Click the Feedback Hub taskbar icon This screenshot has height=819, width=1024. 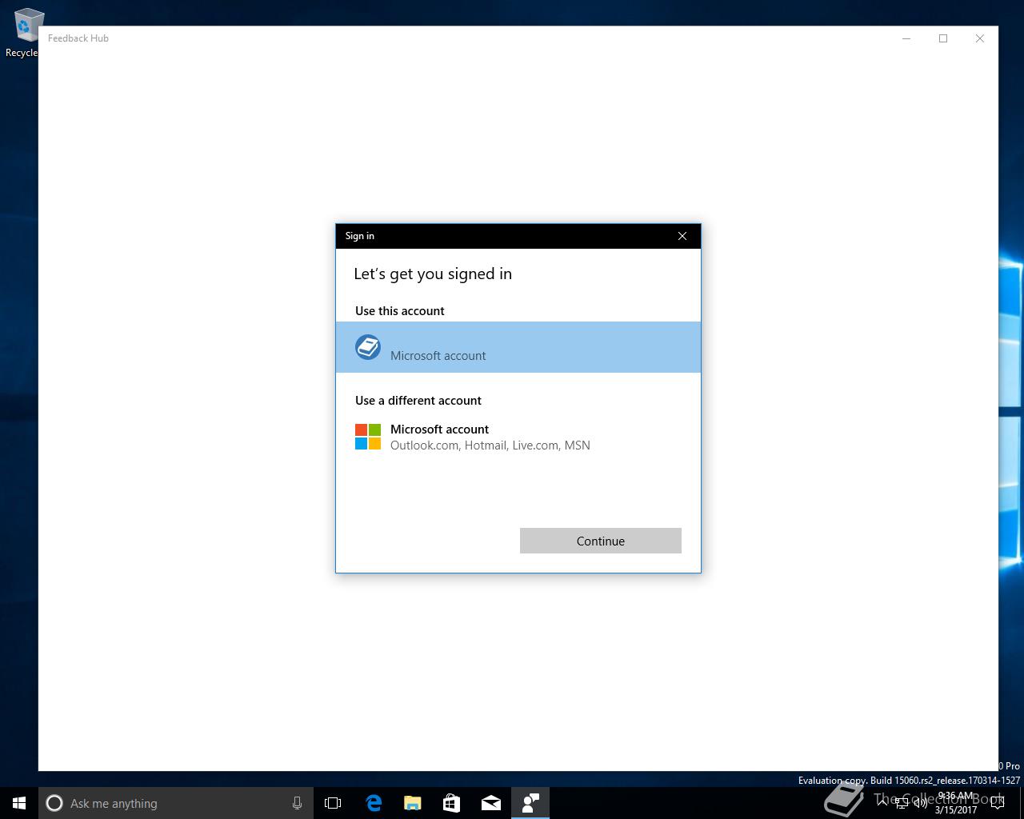coord(530,803)
